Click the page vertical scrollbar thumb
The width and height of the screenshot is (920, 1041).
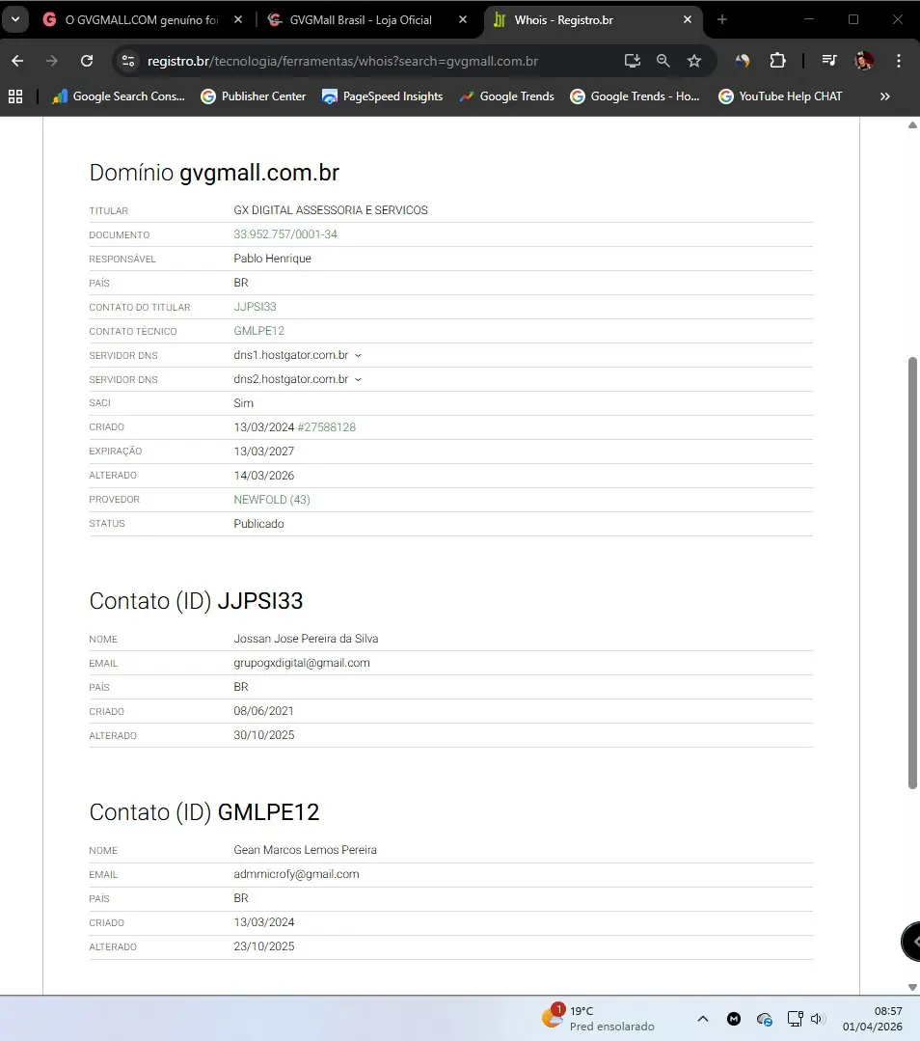[912, 573]
